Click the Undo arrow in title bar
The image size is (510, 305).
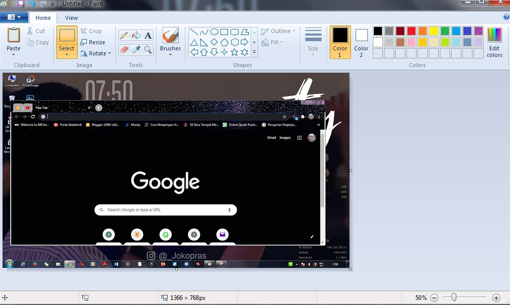coord(32,4)
